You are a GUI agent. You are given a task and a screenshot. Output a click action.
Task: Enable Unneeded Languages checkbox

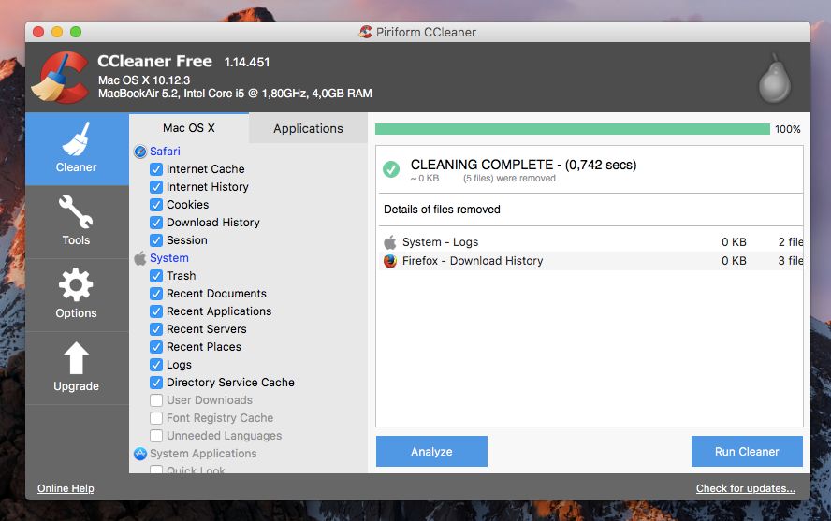coord(155,436)
